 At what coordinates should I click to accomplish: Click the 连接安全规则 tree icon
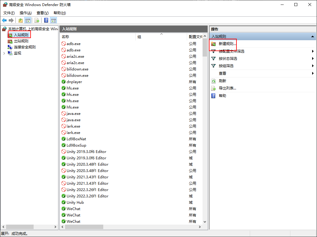pos(10,47)
